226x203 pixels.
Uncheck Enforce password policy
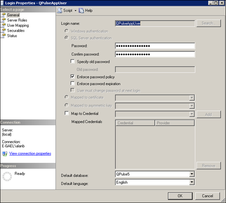click(x=73, y=76)
